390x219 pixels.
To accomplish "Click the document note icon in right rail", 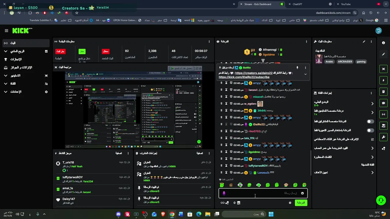I will 383,92.
